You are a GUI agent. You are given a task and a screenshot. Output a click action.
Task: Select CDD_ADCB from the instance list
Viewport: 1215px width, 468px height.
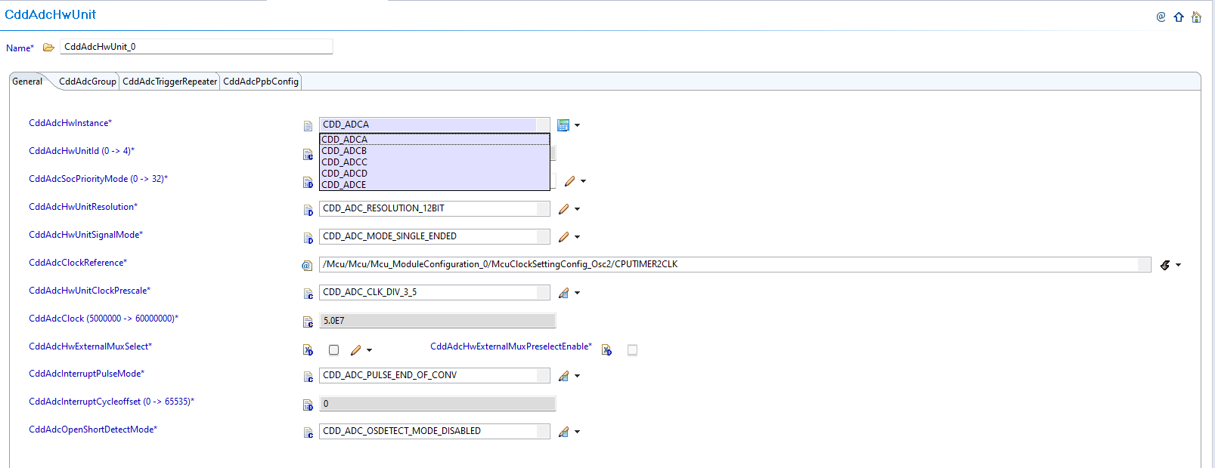[x=345, y=151]
